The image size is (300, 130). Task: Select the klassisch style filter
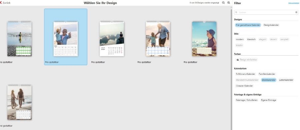(251, 39)
